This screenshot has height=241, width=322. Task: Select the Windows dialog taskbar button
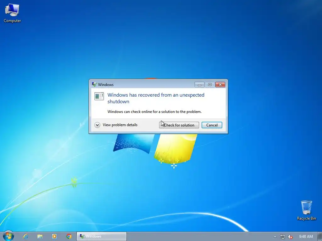coord(102,236)
